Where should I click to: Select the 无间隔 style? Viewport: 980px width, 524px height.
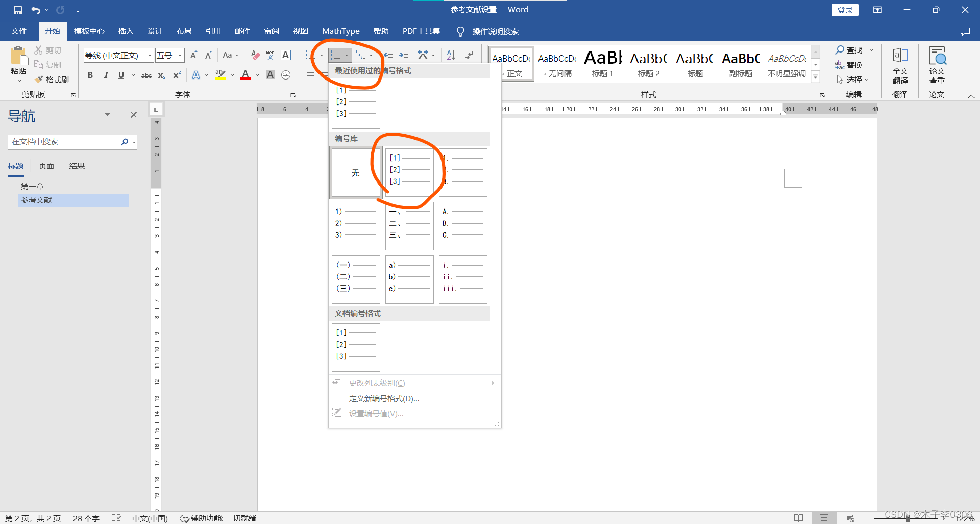pyautogui.click(x=557, y=64)
